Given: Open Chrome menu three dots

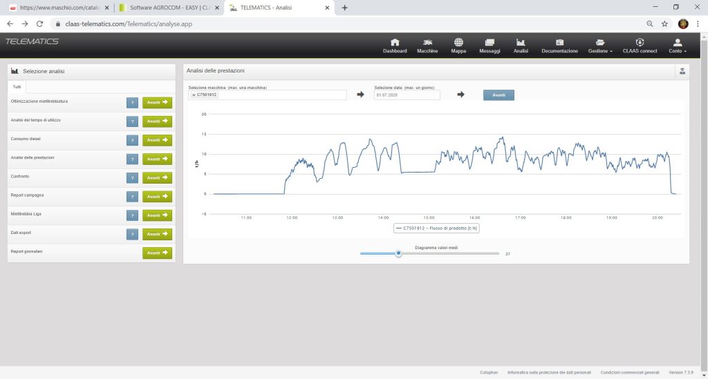Looking at the screenshot, I should point(698,24).
